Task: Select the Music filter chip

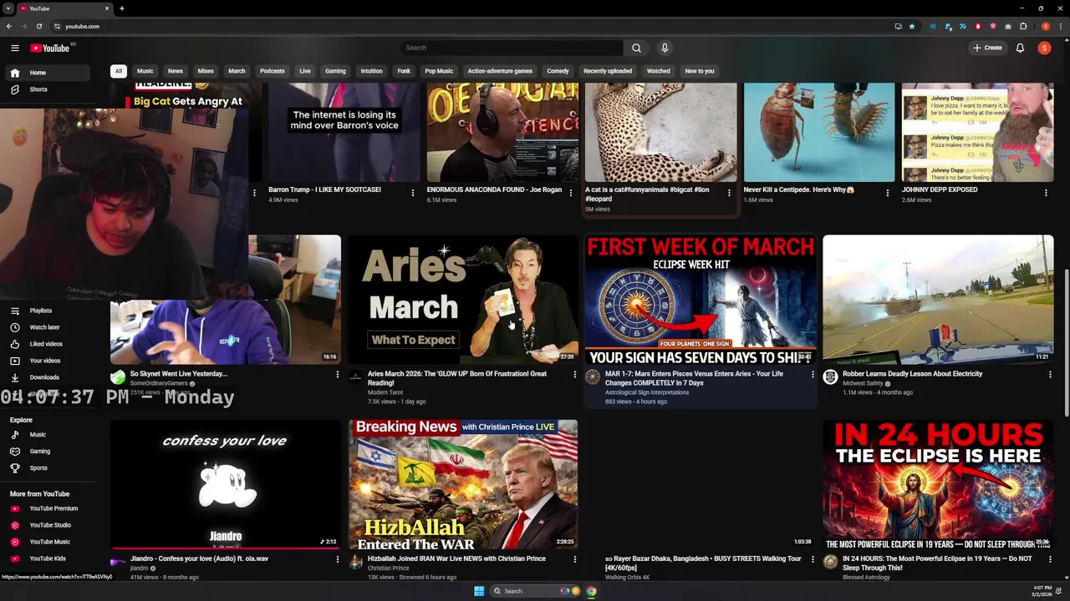Action: pyautogui.click(x=145, y=71)
